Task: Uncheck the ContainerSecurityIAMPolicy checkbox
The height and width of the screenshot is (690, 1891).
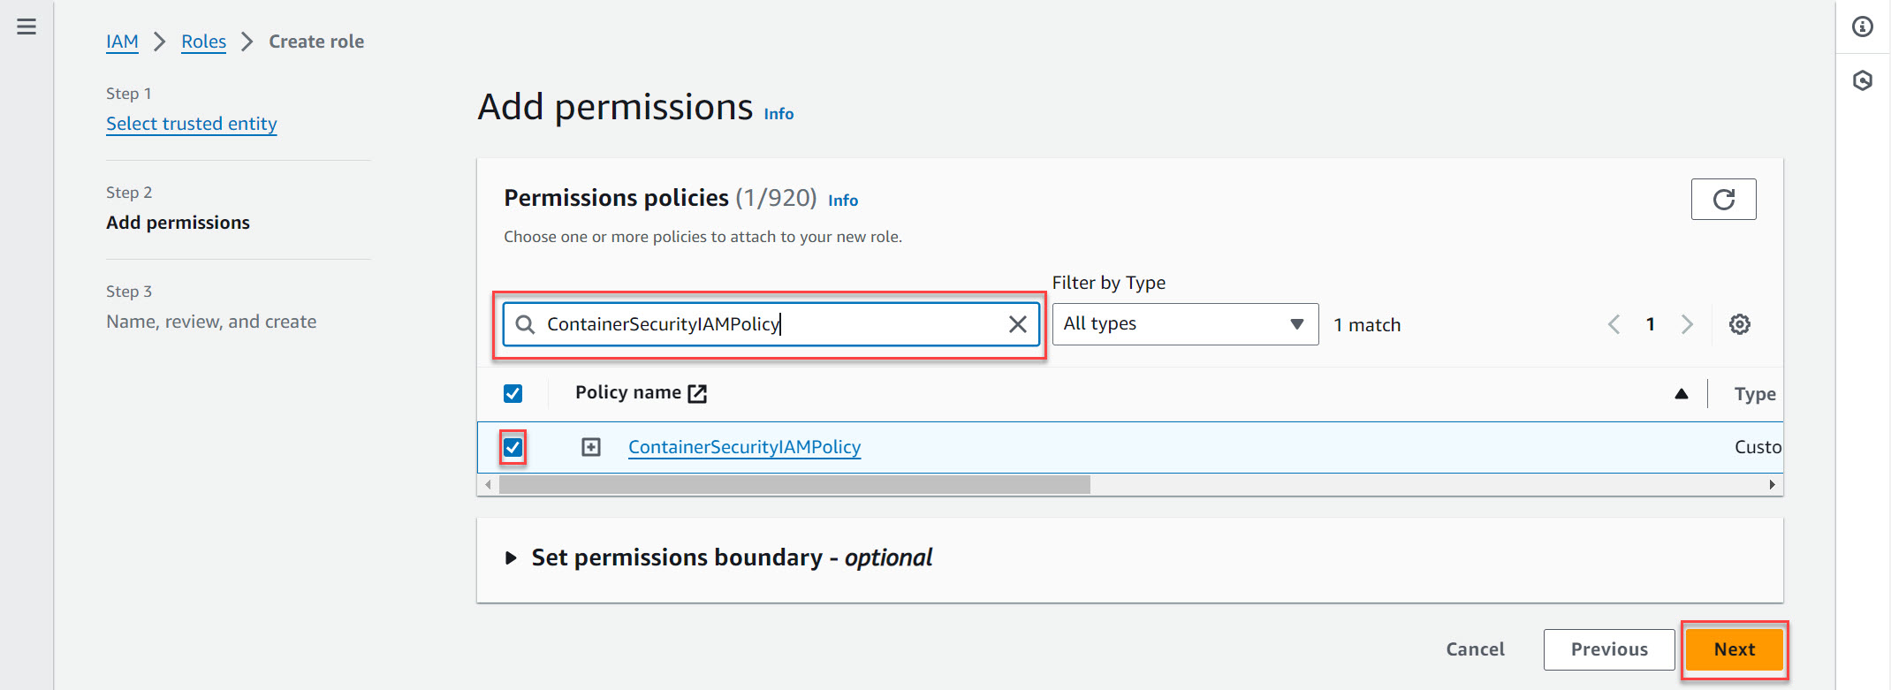Action: (513, 447)
